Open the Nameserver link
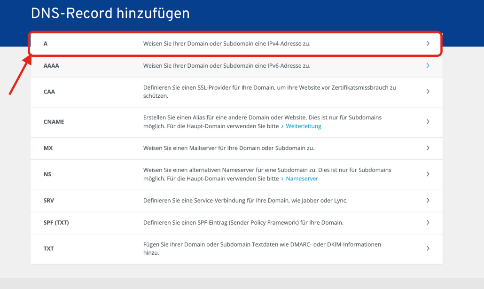Image resolution: width=484 pixels, height=289 pixels. pos(302,179)
